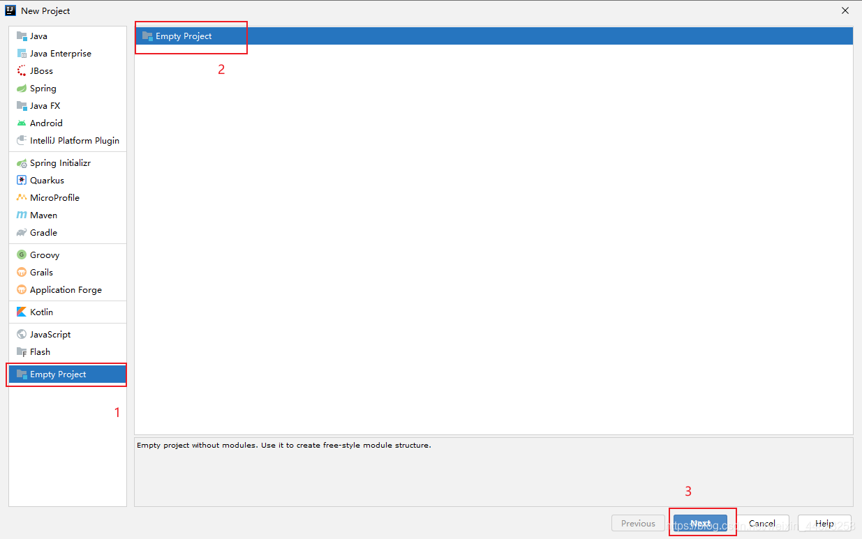The image size is (862, 539).
Task: Choose Application Forge label
Action: pyautogui.click(x=66, y=289)
